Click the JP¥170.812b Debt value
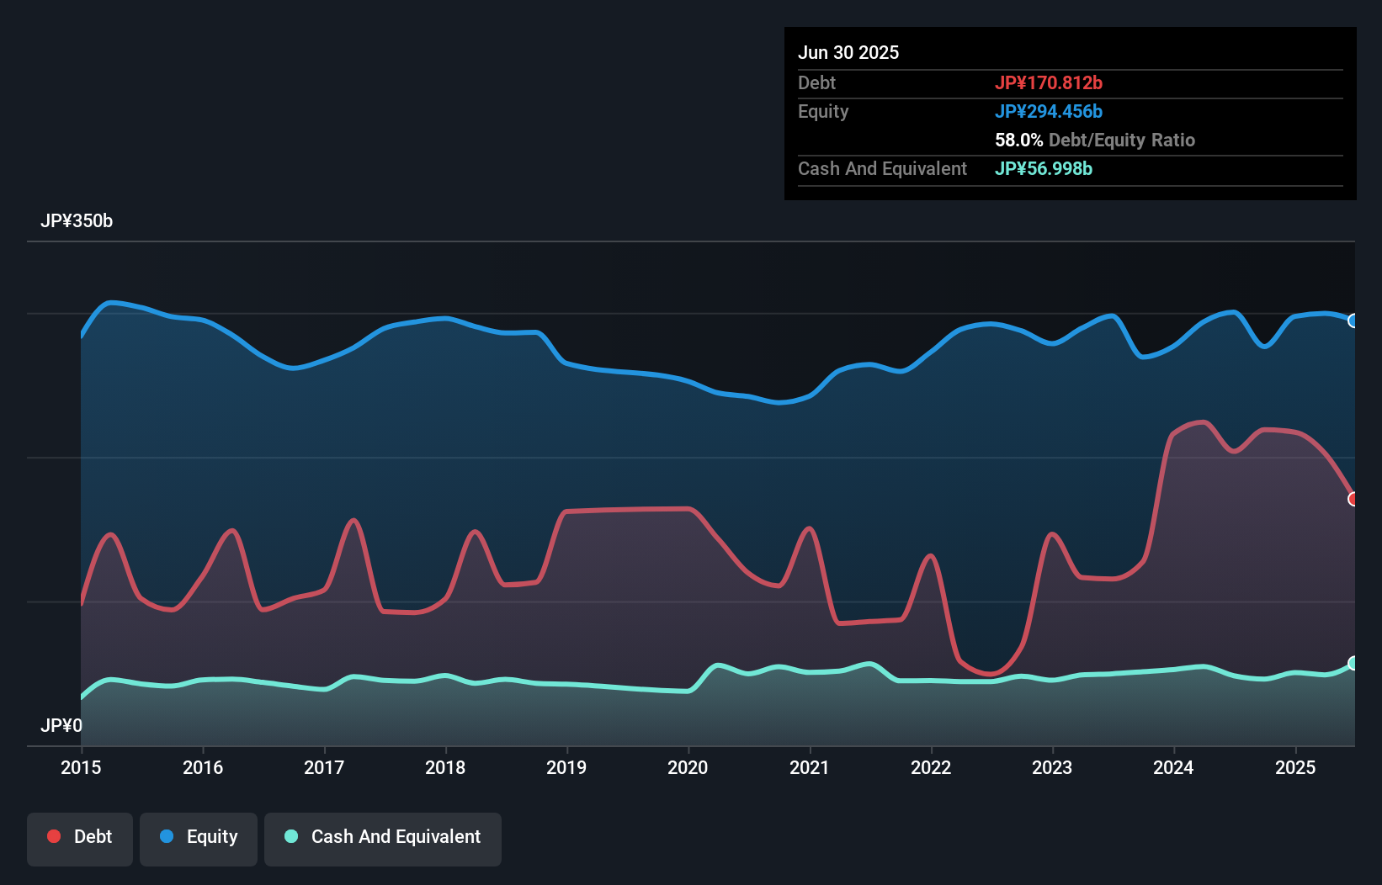 (x=1050, y=82)
